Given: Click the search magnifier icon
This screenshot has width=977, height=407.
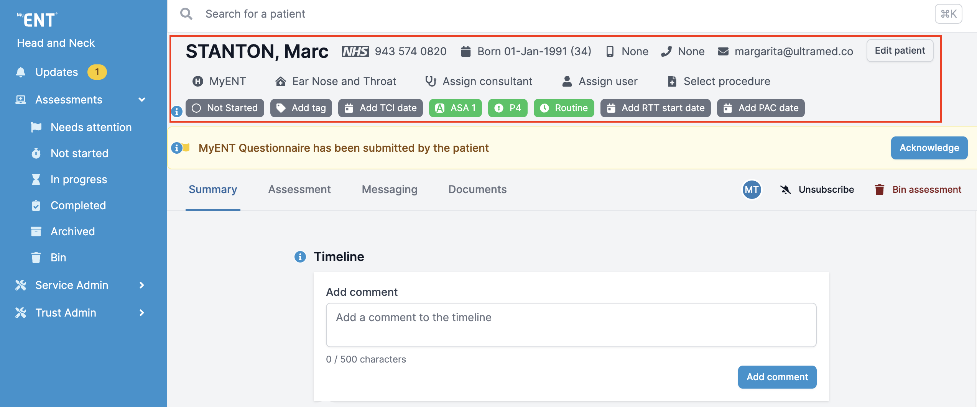Looking at the screenshot, I should point(186,14).
